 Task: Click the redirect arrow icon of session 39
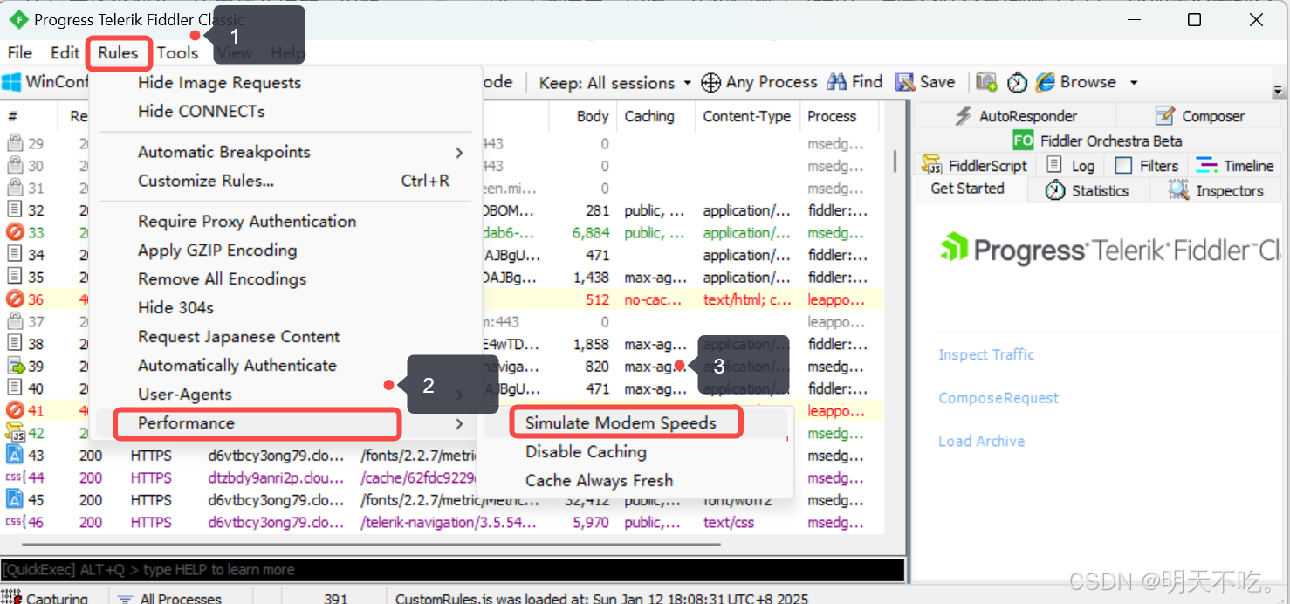click(16, 366)
